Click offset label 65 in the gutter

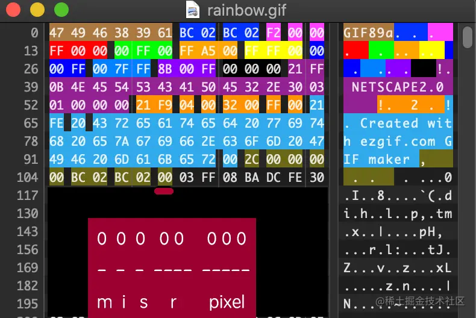pyautogui.click(x=31, y=123)
